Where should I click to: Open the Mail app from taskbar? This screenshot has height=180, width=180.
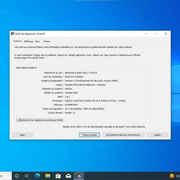pyautogui.click(x=68, y=176)
